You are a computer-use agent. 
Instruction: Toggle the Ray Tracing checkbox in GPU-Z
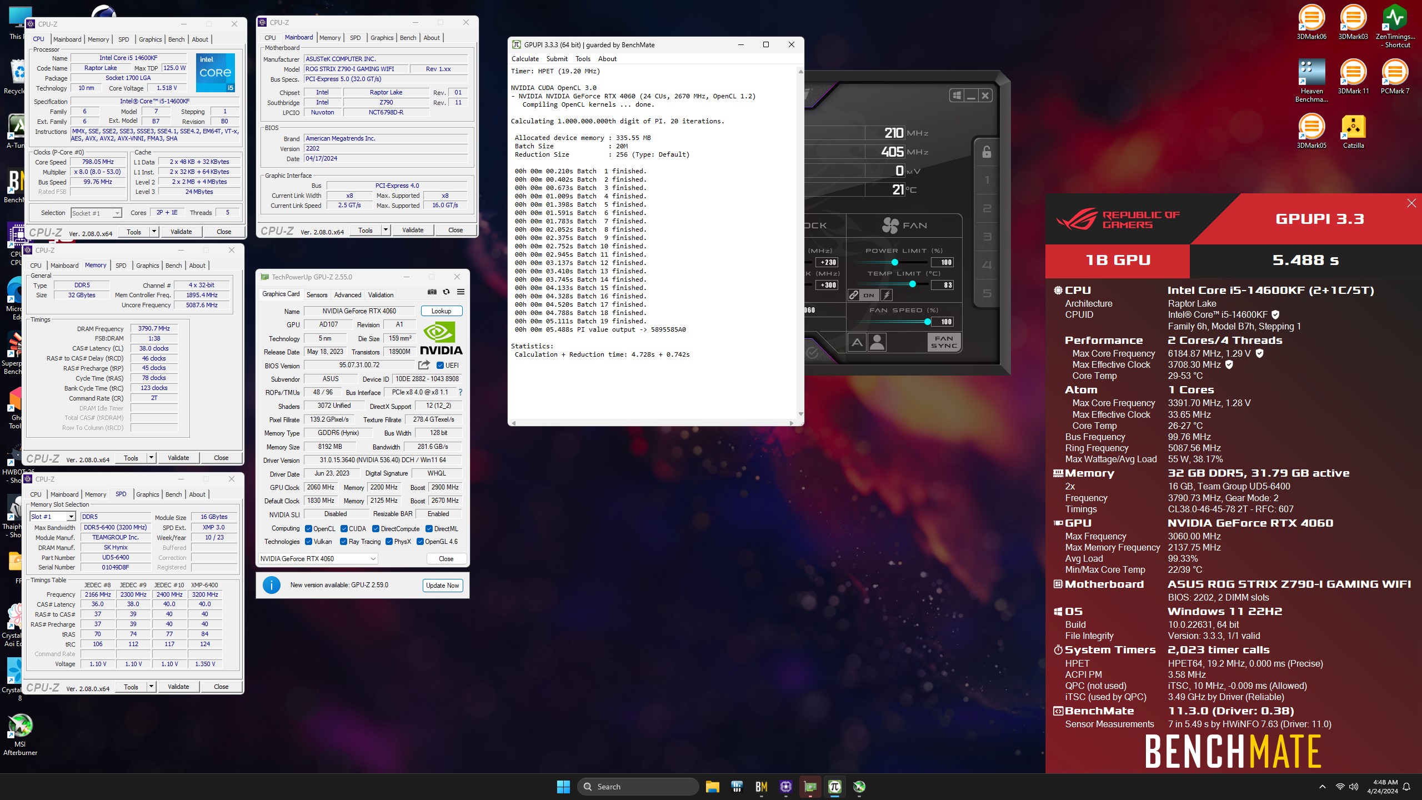pos(343,542)
